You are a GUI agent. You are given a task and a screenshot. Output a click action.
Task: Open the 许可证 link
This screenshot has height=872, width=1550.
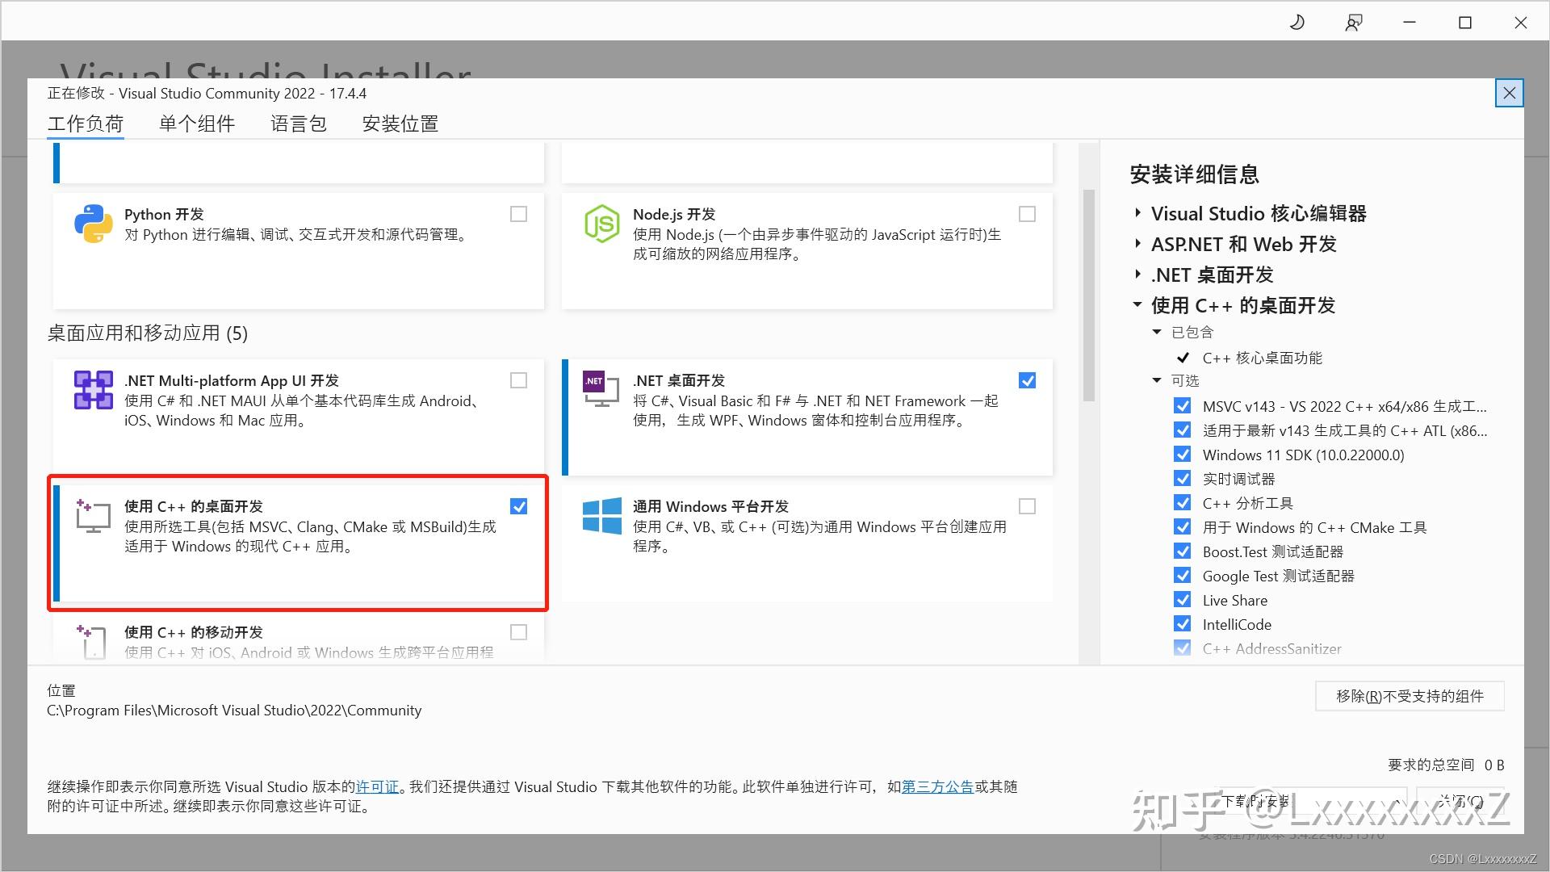click(376, 786)
